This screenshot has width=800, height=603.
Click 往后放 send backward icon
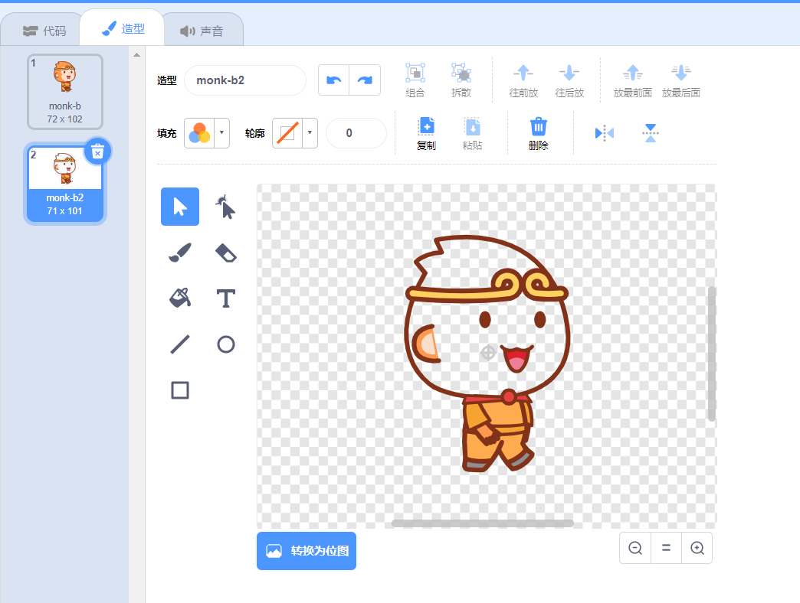click(569, 73)
